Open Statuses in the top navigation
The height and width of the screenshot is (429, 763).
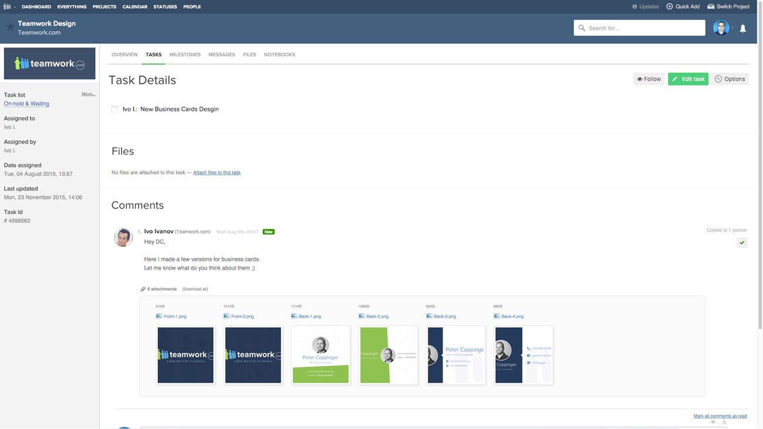tap(165, 6)
